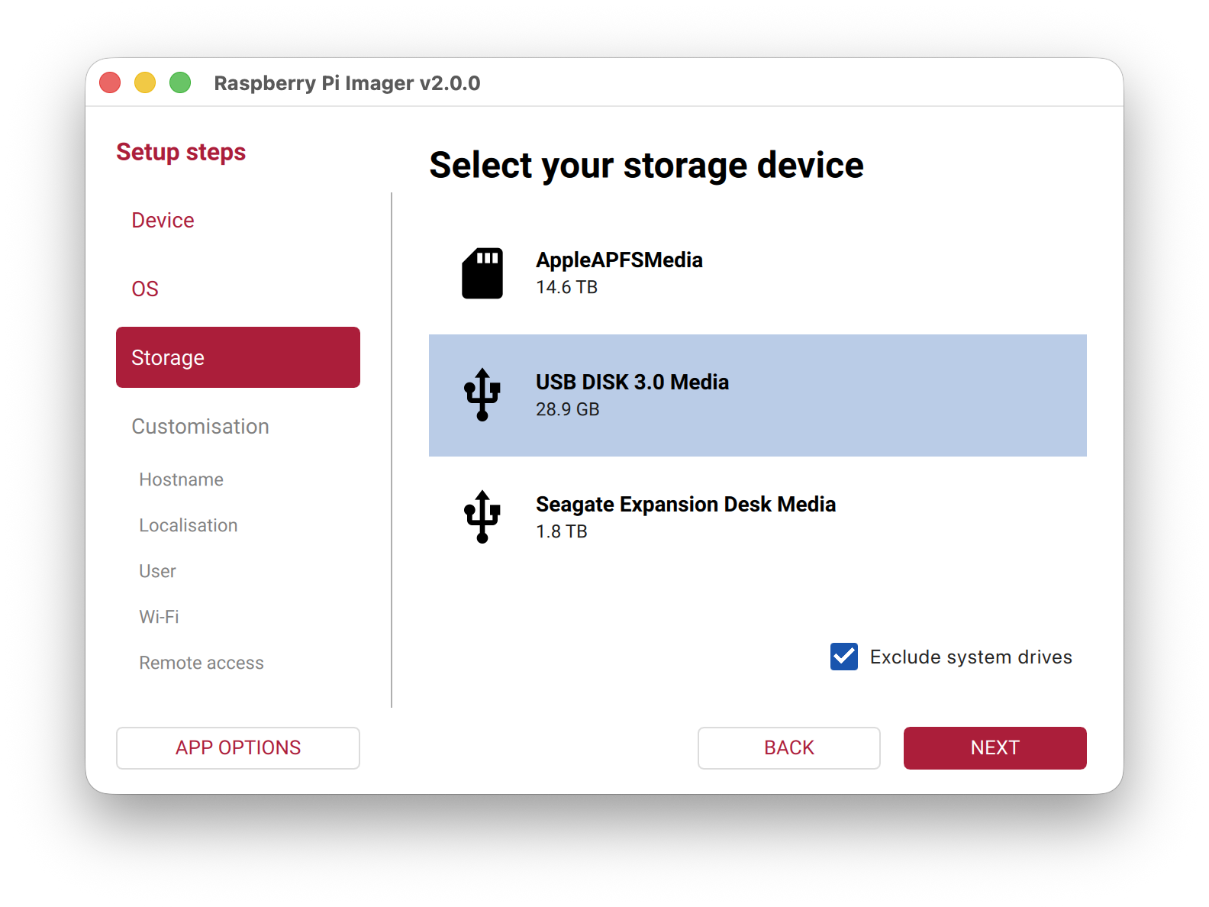
Task: Click the SD card icon for AppleAPFSMedia
Action: pos(482,273)
